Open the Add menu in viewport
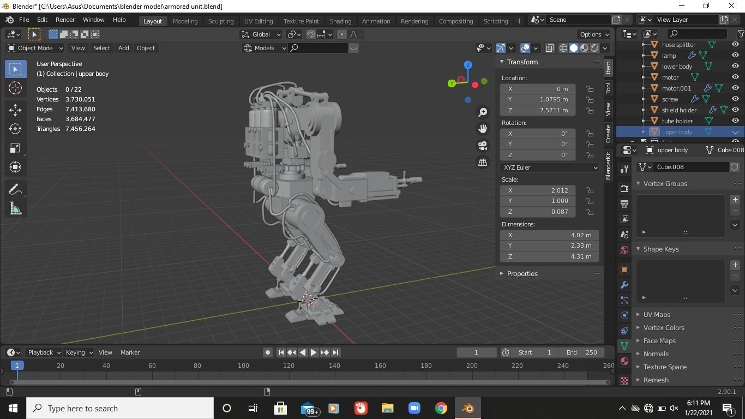 123,48
